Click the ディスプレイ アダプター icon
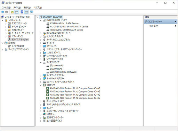The width and height of the screenshot is (178, 131). point(44,75)
